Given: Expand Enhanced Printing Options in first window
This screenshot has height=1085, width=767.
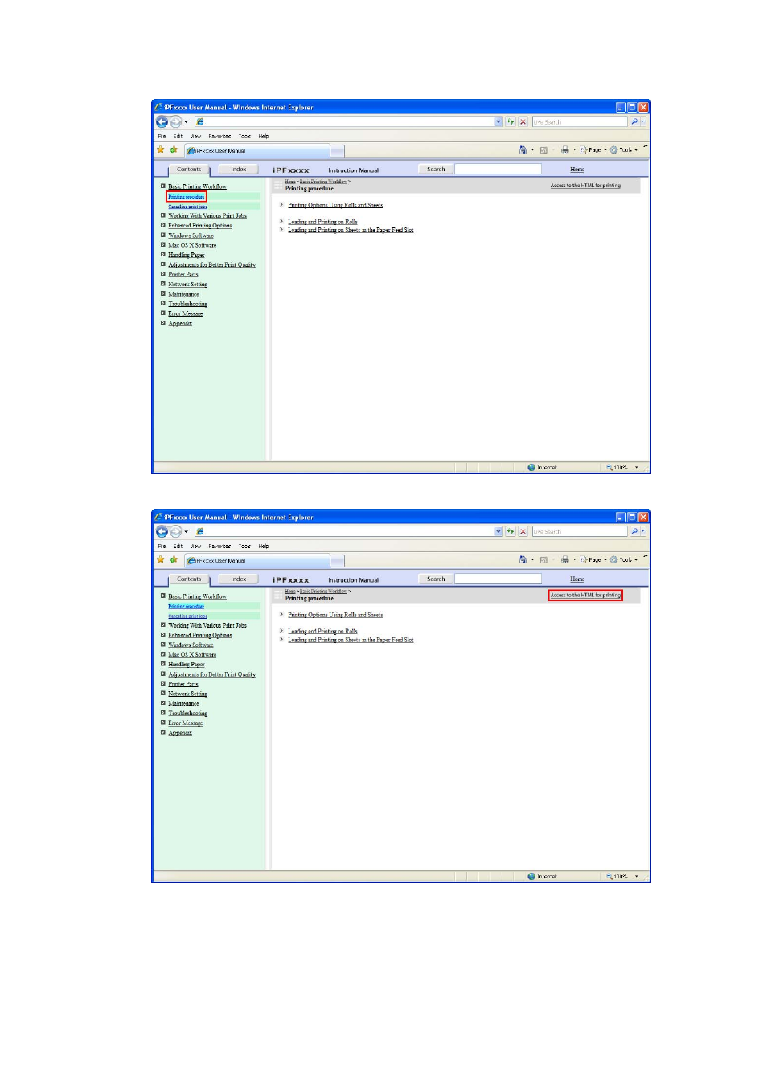Looking at the screenshot, I should (x=163, y=225).
